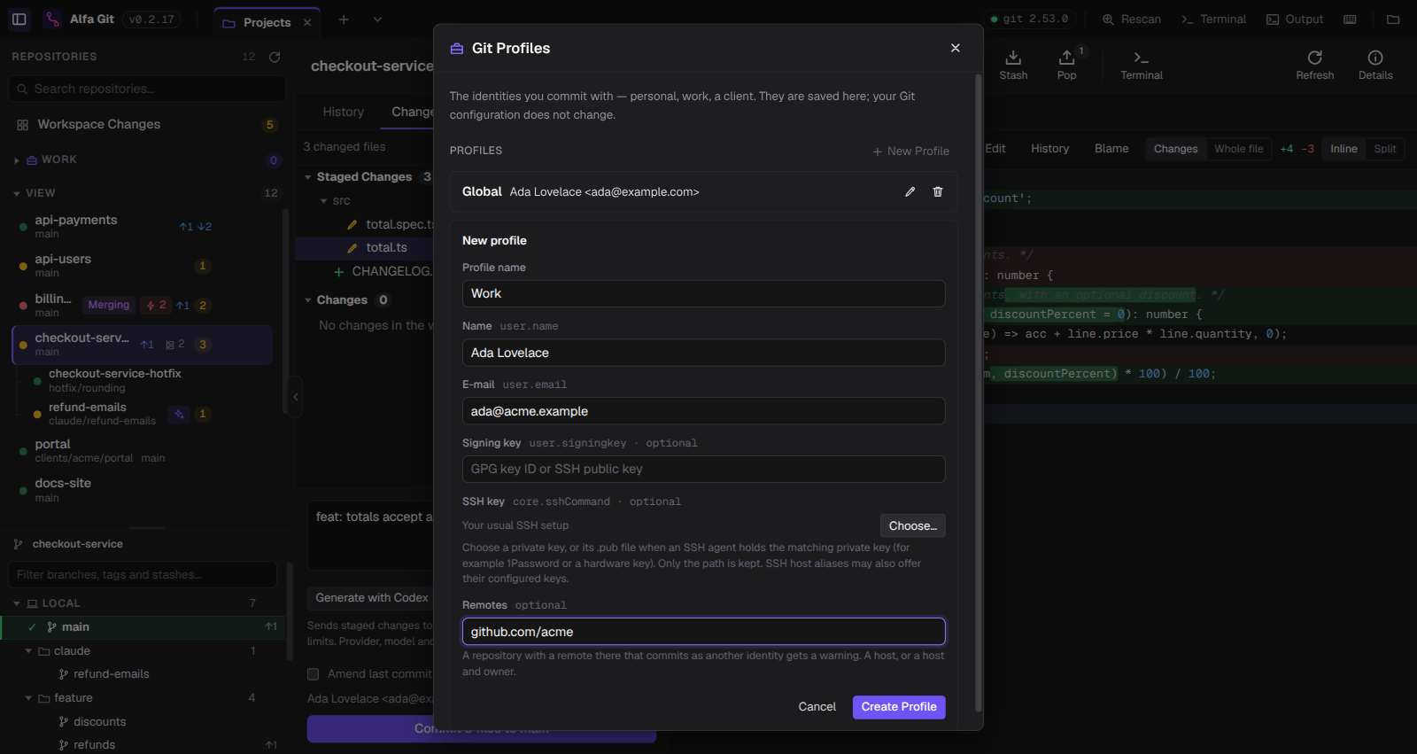1417x754 pixels.
Task: Close the Git Profiles dialog
Action: pos(956,48)
